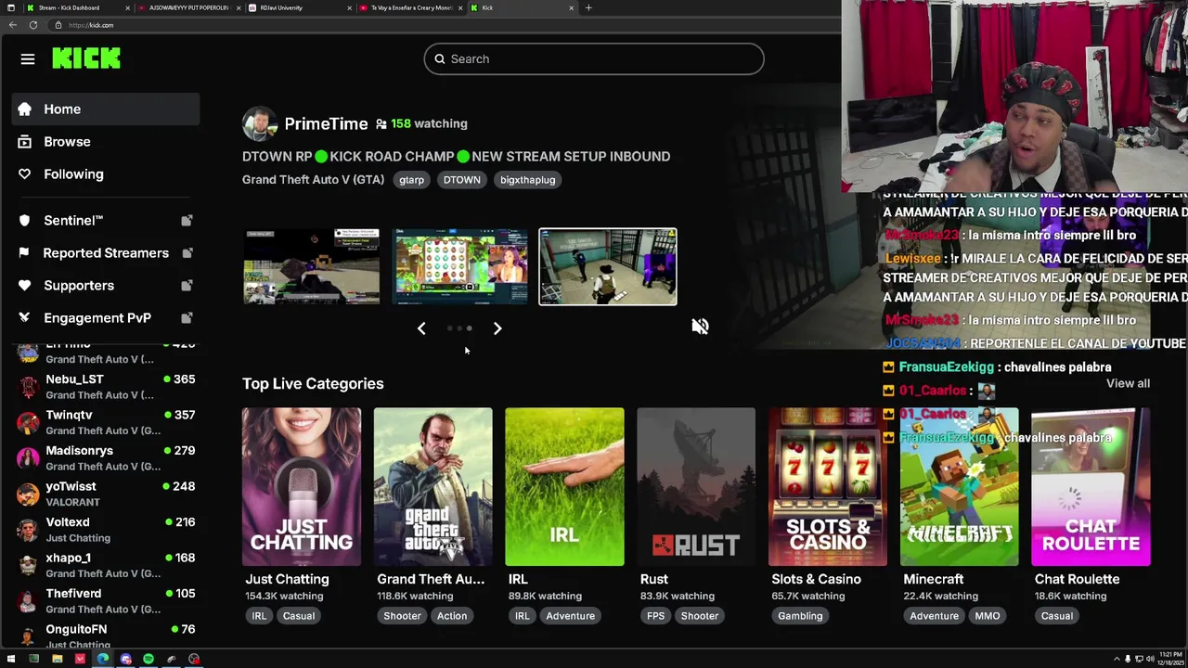Show hidden system tray icons
This screenshot has width=1188, height=668.
[1117, 659]
